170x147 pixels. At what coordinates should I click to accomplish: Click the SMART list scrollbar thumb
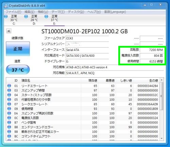pyautogui.click(x=161, y=96)
